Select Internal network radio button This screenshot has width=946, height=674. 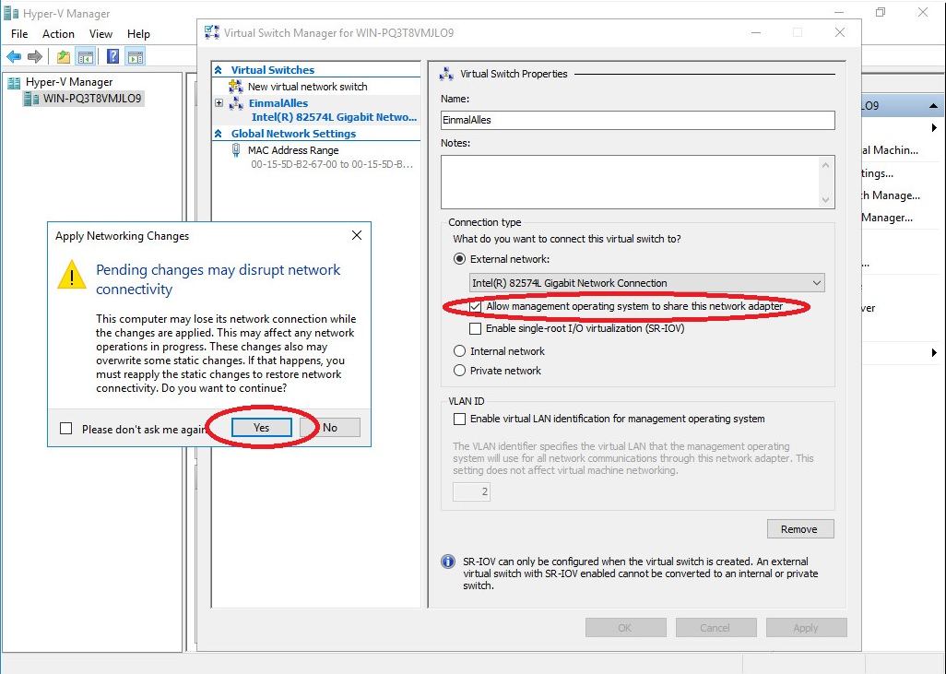pyautogui.click(x=460, y=351)
